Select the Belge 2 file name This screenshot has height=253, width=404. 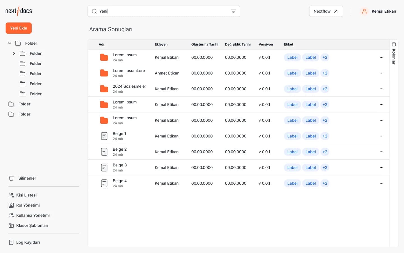[120, 149]
